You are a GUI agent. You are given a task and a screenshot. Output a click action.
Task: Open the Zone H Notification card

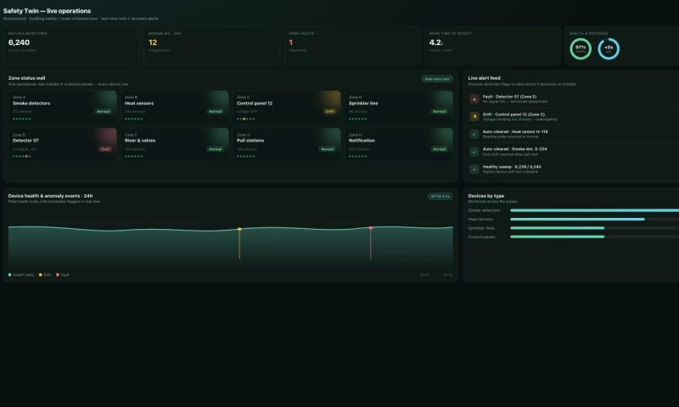click(x=399, y=144)
